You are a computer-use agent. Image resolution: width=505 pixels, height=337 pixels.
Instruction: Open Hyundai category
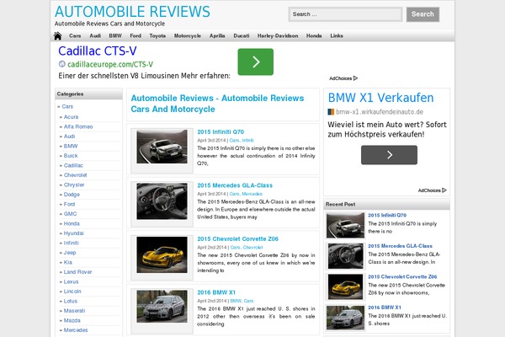tap(73, 233)
